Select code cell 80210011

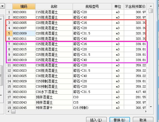click(x=24, y=39)
